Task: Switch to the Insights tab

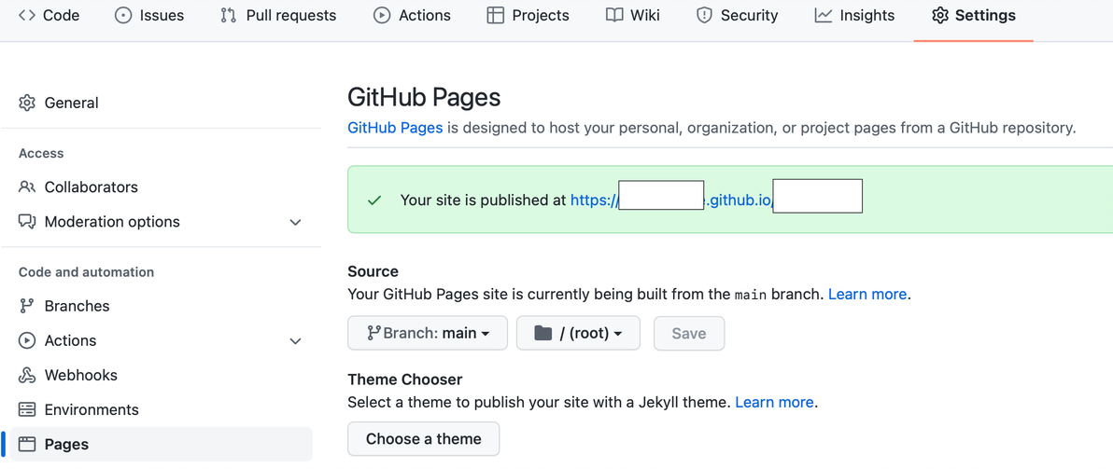Action: pos(854,16)
